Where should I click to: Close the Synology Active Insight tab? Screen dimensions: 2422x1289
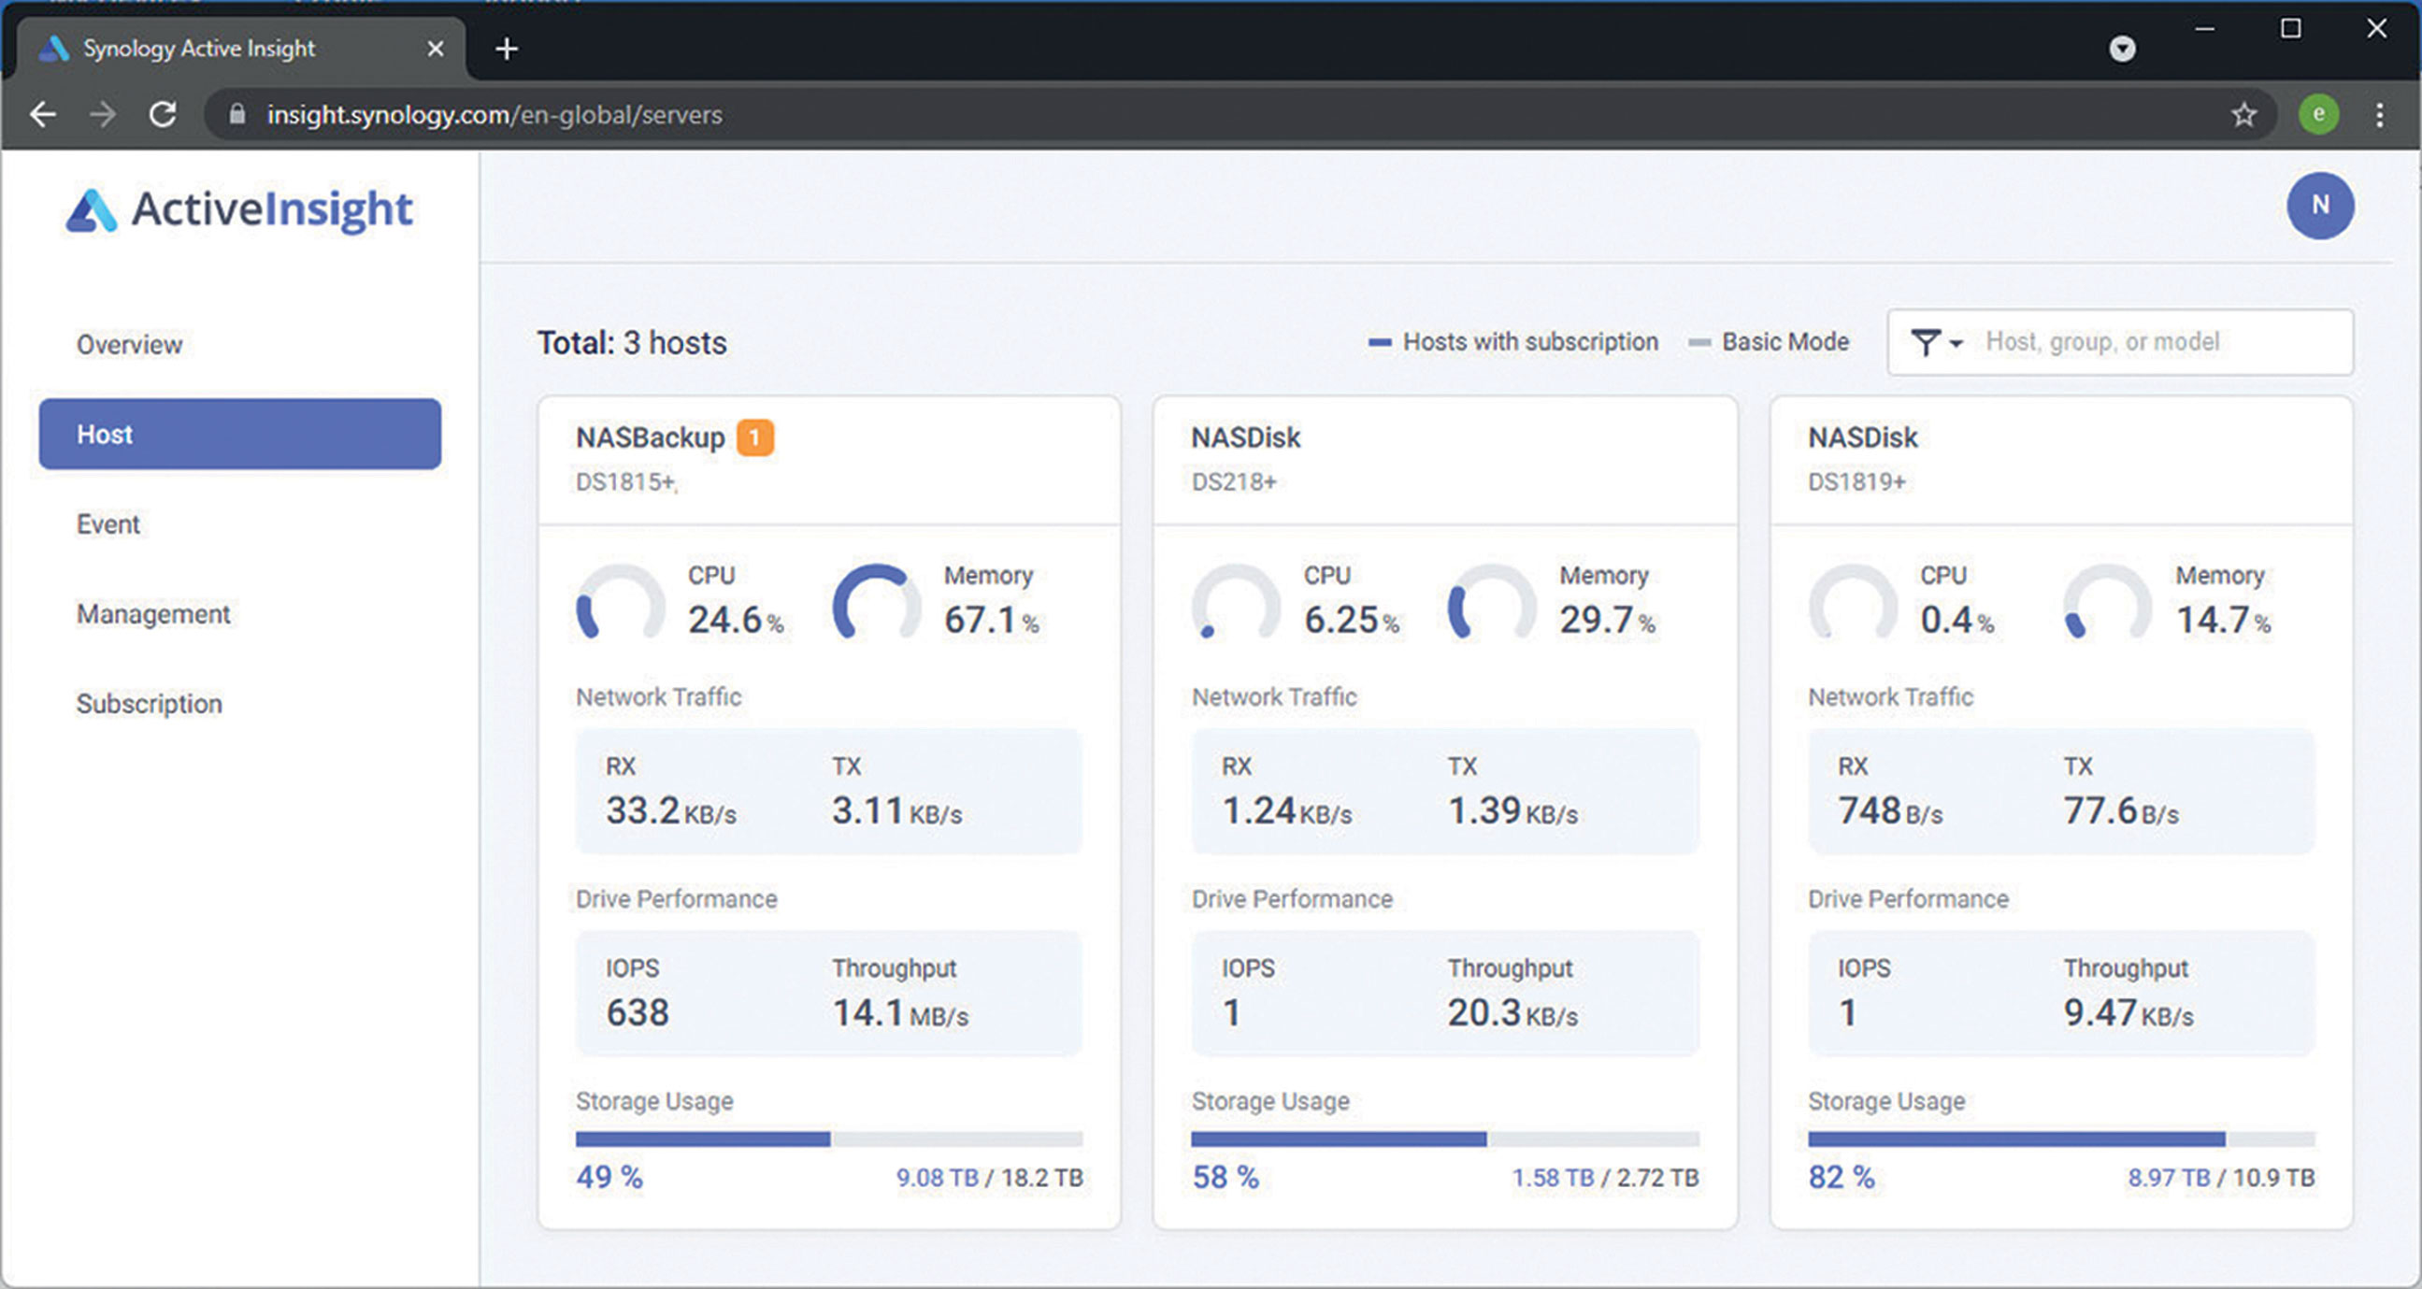436,48
